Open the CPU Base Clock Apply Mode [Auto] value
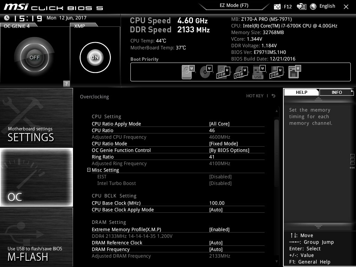 point(216,210)
